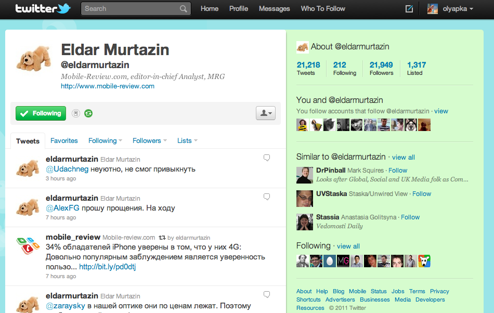This screenshot has height=313, width=494.
Task: Open Profile in top navigation
Action: tap(239, 9)
